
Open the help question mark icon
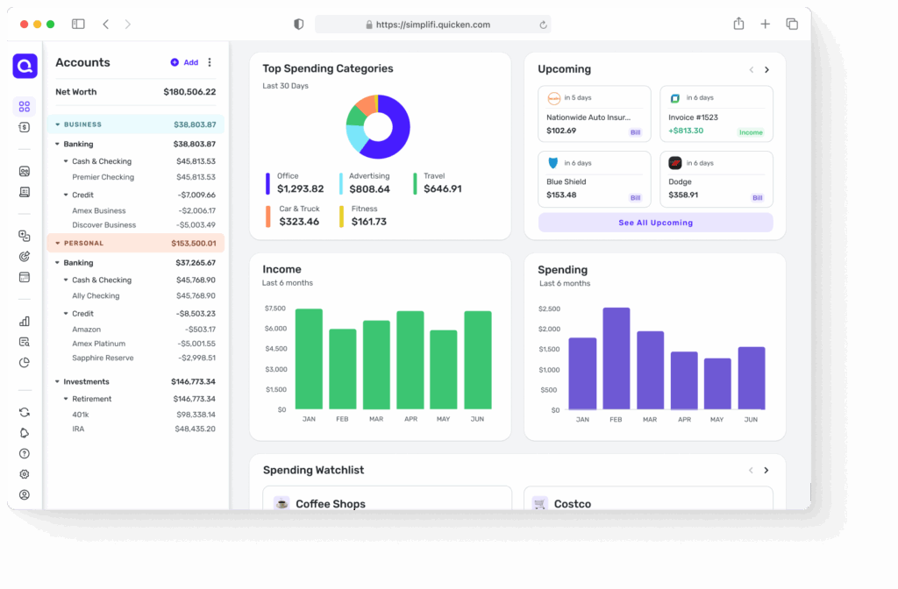(25, 454)
